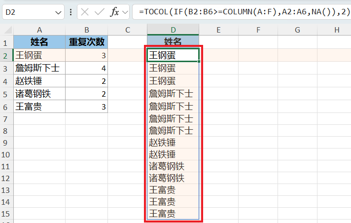
Task: Click the fill handle of cell D2
Action: [x=199, y=61]
